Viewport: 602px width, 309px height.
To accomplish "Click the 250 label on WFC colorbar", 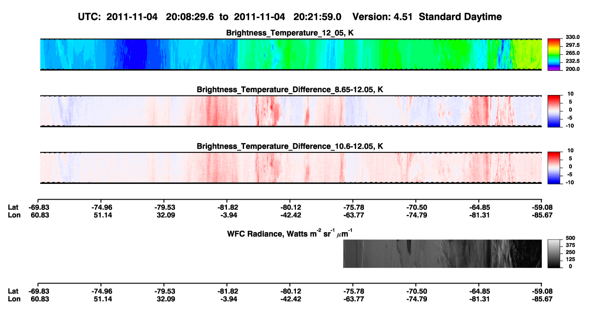I will pos(570,252).
